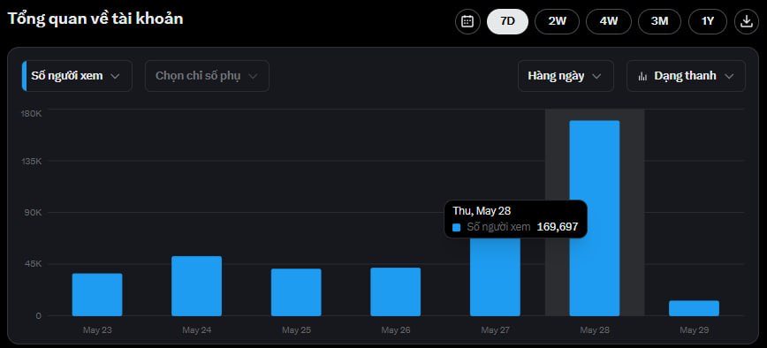Click the 45K y-axis label
767x348 pixels.
[33, 264]
